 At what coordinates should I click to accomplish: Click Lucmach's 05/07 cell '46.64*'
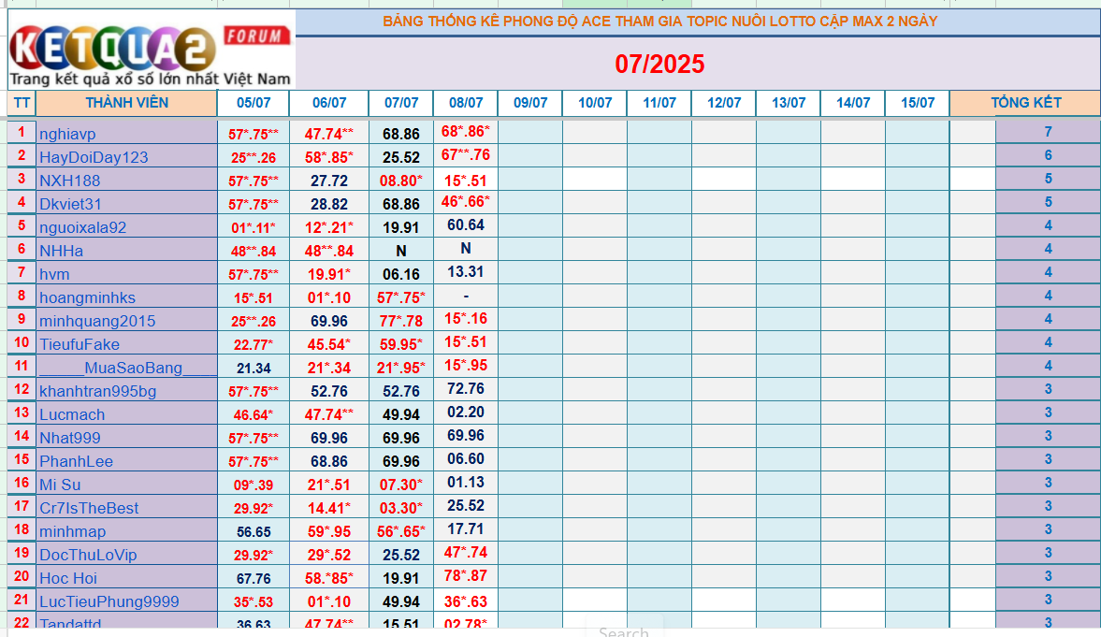[x=254, y=414]
